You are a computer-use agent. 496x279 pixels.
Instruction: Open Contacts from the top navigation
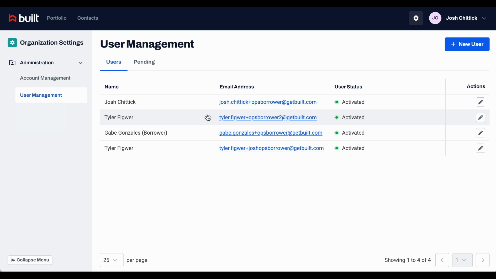88,18
